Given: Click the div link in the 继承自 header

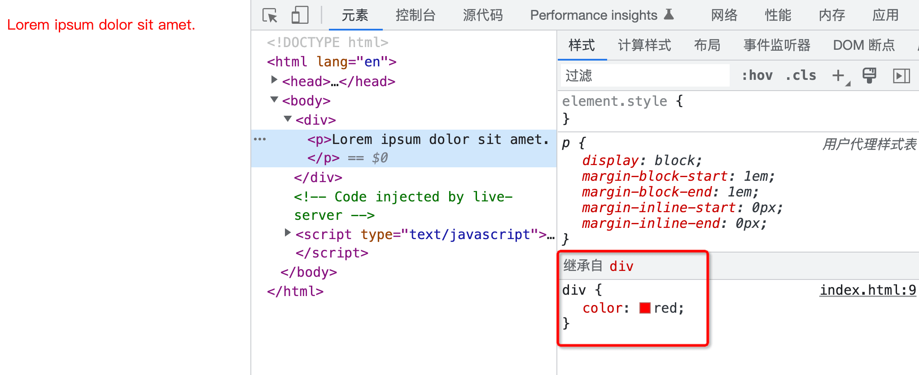Looking at the screenshot, I should pos(621,266).
